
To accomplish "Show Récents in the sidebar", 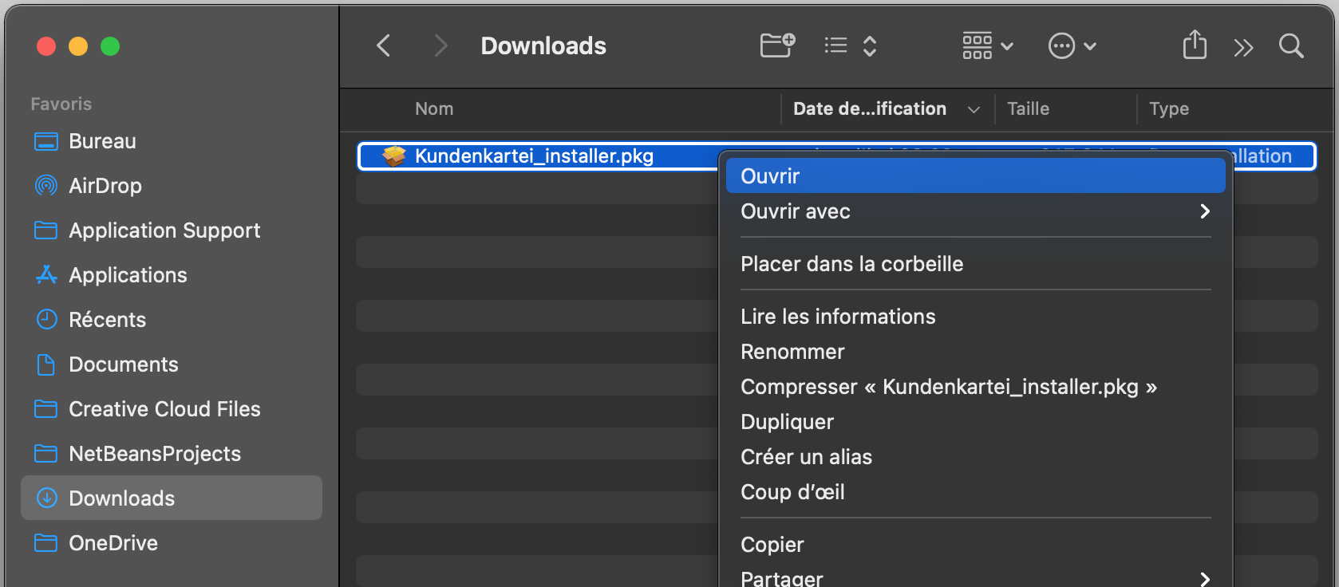I will click(171, 320).
